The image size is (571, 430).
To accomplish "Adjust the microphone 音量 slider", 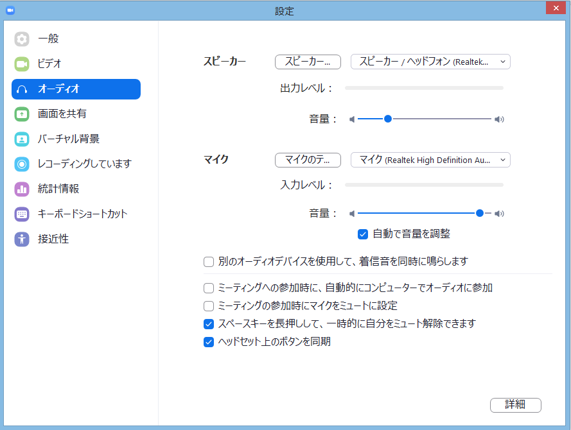I will (x=480, y=213).
